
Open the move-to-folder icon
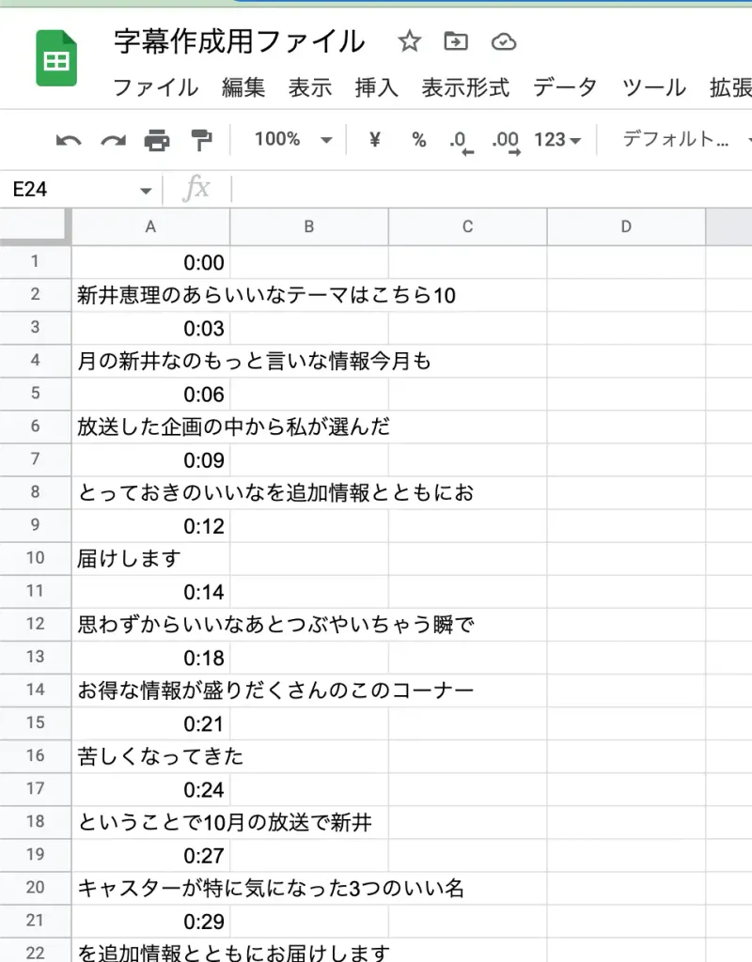click(458, 41)
